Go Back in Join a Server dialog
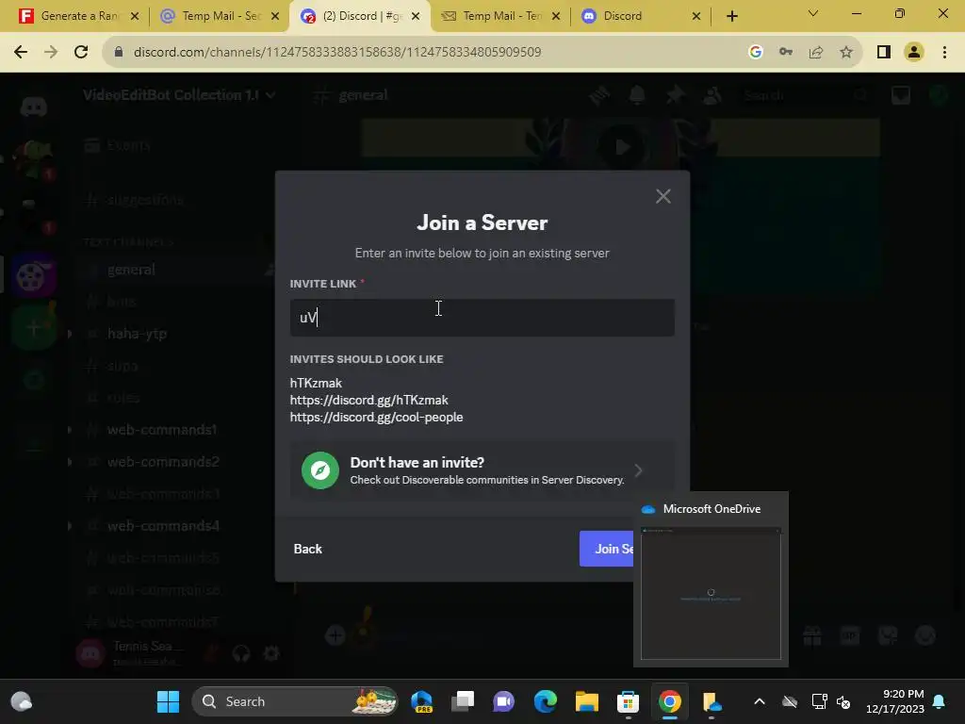This screenshot has height=724, width=965. pyautogui.click(x=308, y=549)
